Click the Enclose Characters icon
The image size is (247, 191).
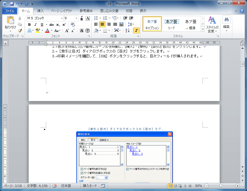[x=88, y=31]
